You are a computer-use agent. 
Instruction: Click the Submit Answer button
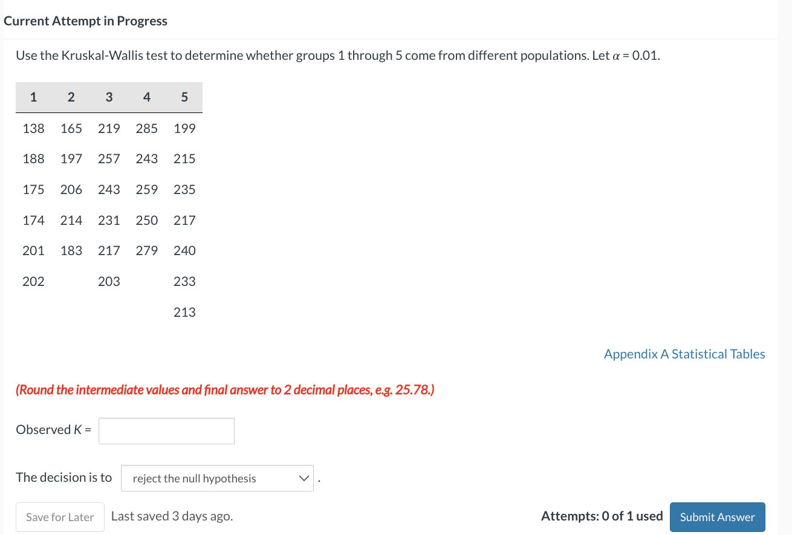(717, 517)
